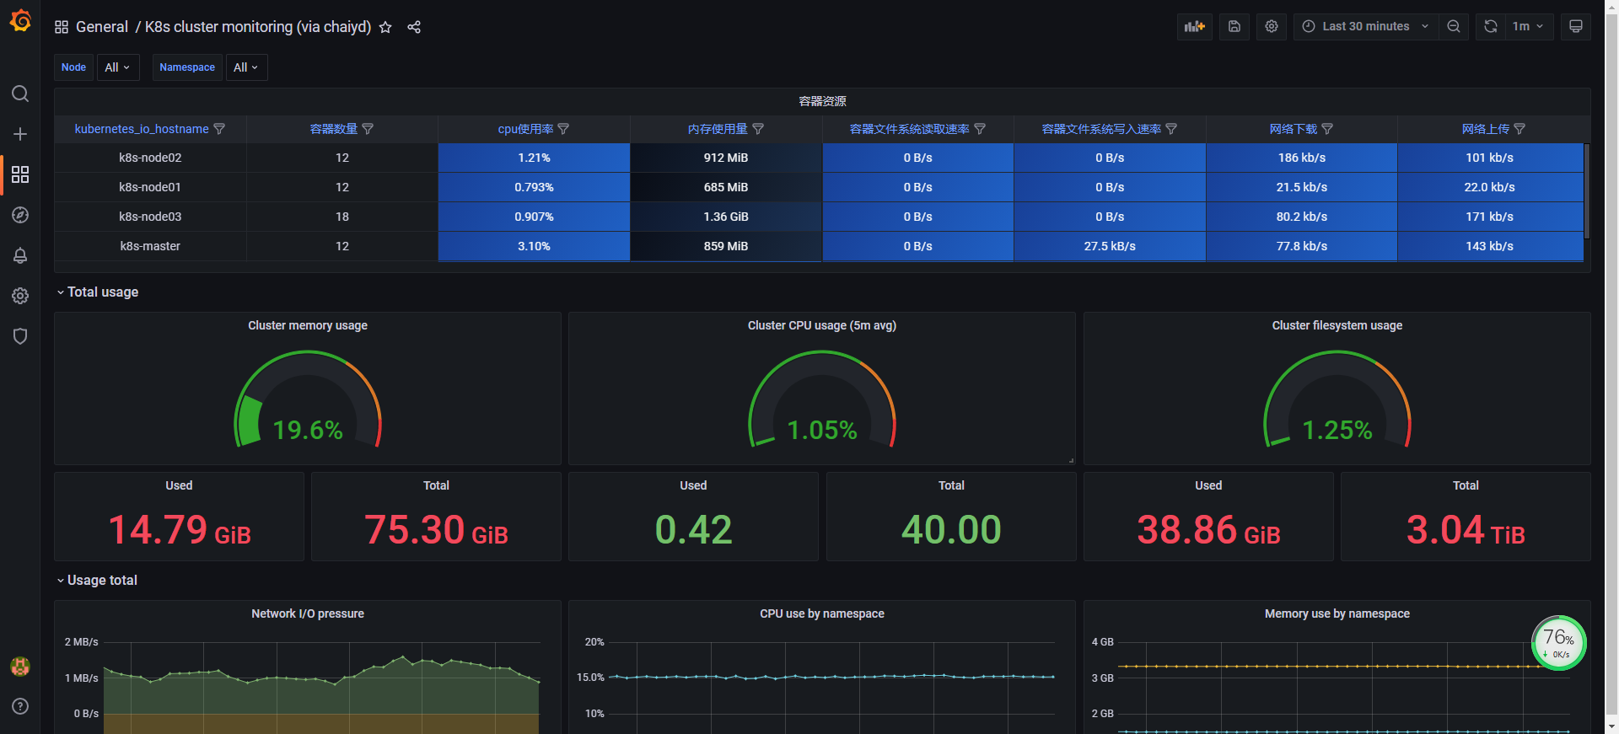
Task: Open the Explore compass icon
Action: pyautogui.click(x=20, y=215)
